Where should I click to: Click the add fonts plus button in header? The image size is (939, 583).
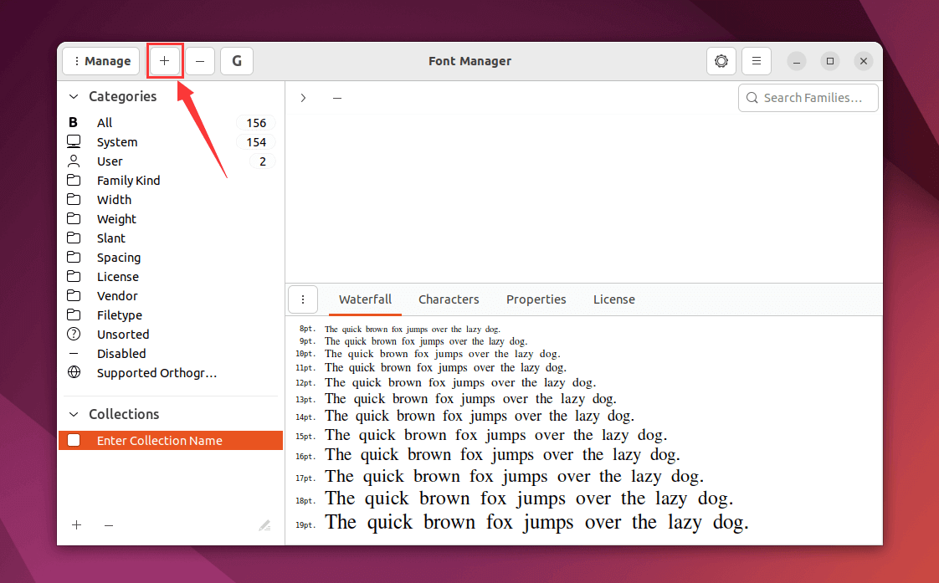point(165,61)
